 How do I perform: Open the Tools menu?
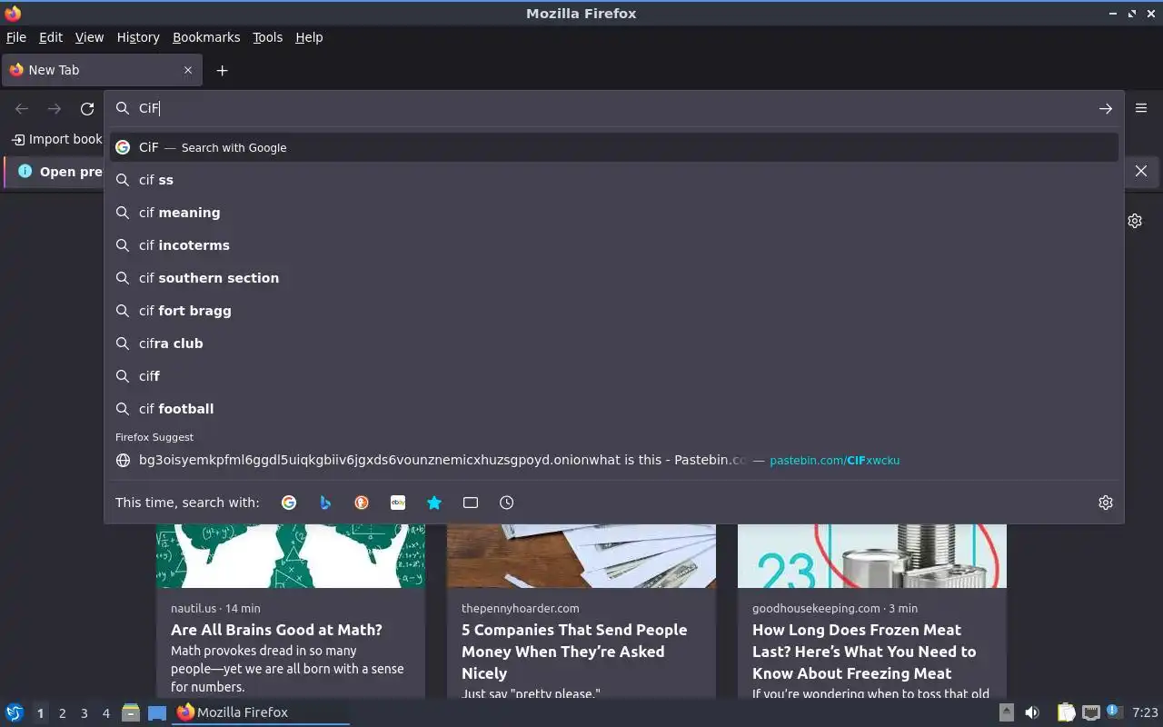click(x=267, y=37)
